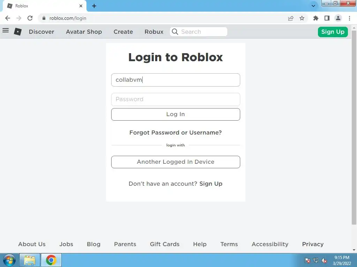Image resolution: width=357 pixels, height=267 pixels.
Task: Open Help footer link
Action: point(200,244)
